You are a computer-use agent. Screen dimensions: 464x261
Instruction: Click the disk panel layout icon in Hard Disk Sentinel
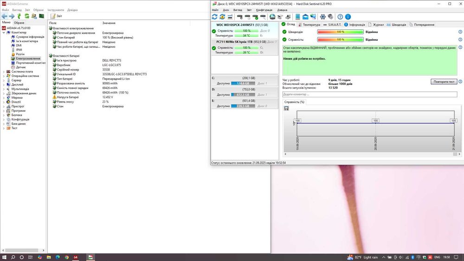(230, 17)
